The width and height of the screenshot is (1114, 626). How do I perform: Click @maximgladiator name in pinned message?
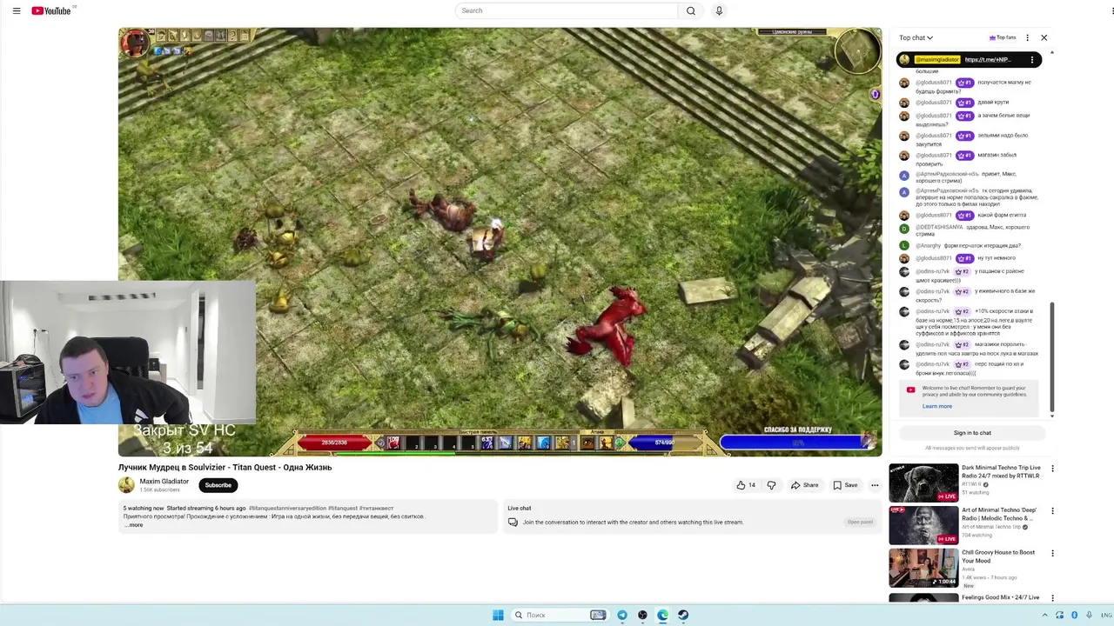tap(937, 60)
